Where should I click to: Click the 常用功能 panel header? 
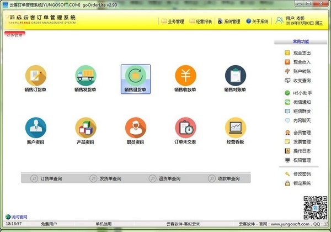(x=301, y=41)
